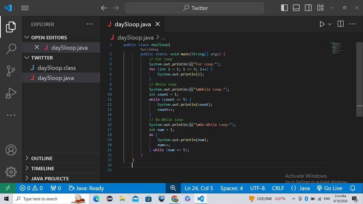The width and height of the screenshot is (363, 204).
Task: Click the EXPLORER panel title
Action: [x=43, y=24]
